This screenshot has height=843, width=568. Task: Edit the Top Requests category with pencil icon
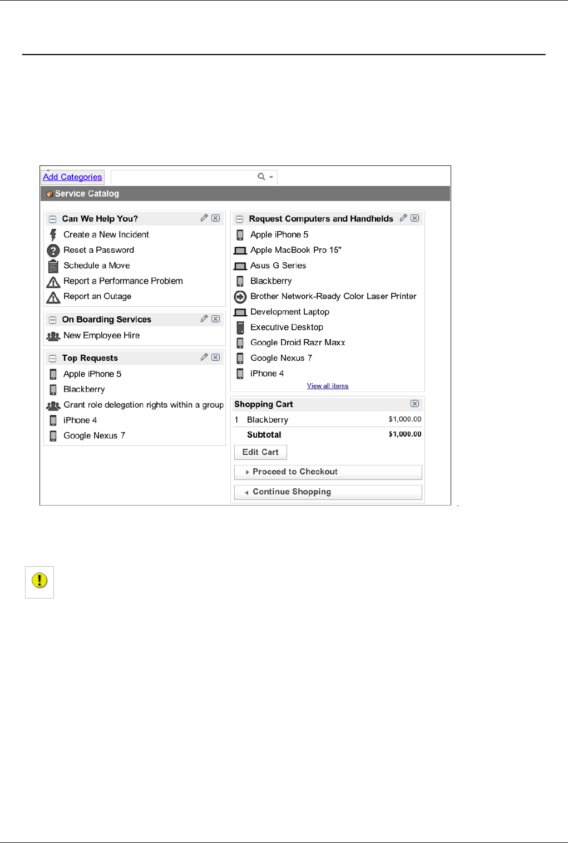(x=204, y=357)
